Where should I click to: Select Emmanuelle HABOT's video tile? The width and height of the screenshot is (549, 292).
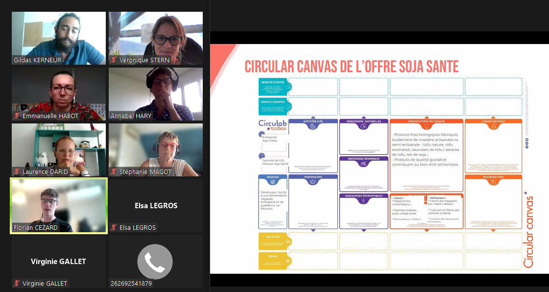point(58,94)
